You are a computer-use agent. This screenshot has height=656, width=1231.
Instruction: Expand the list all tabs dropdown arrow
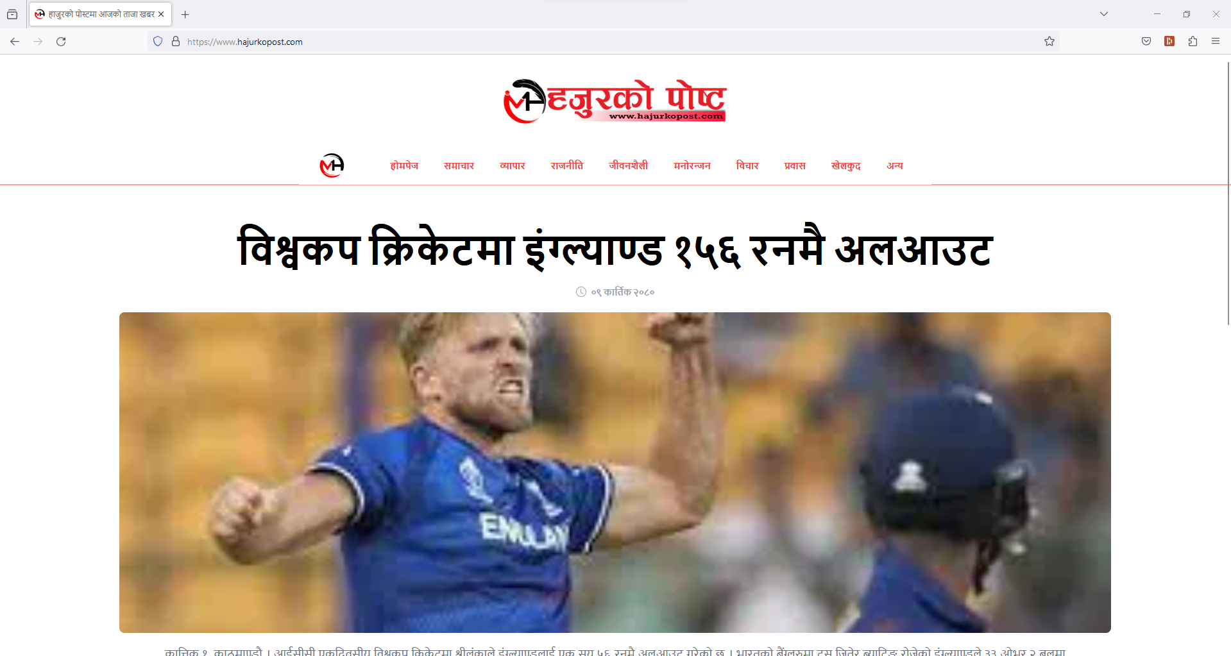point(1104,14)
